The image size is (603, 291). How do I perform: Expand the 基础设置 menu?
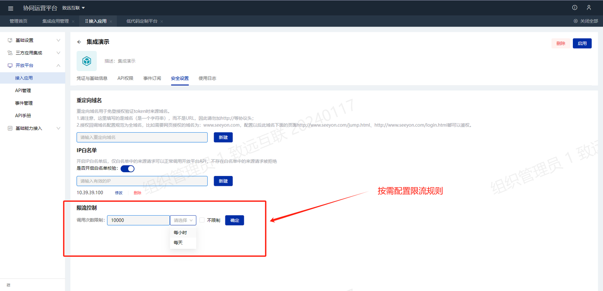tap(58, 40)
